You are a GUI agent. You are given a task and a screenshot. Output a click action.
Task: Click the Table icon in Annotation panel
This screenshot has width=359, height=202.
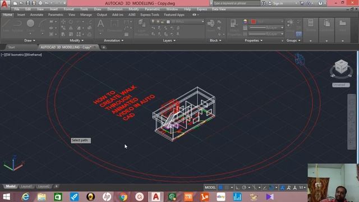126,34
